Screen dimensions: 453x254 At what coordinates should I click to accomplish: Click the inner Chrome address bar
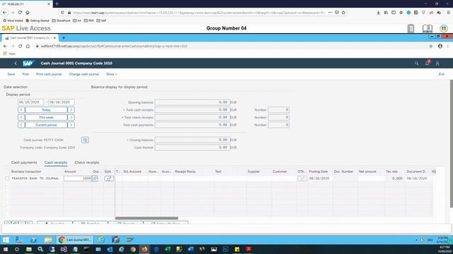pyautogui.click(x=231, y=46)
